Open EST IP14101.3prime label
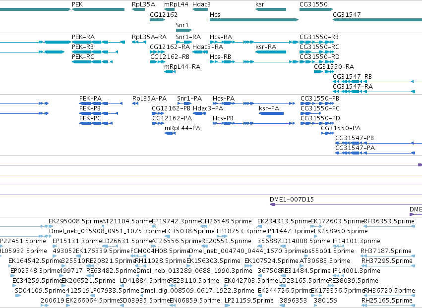This screenshot has height=308, width=422. pyautogui.click(x=357, y=241)
